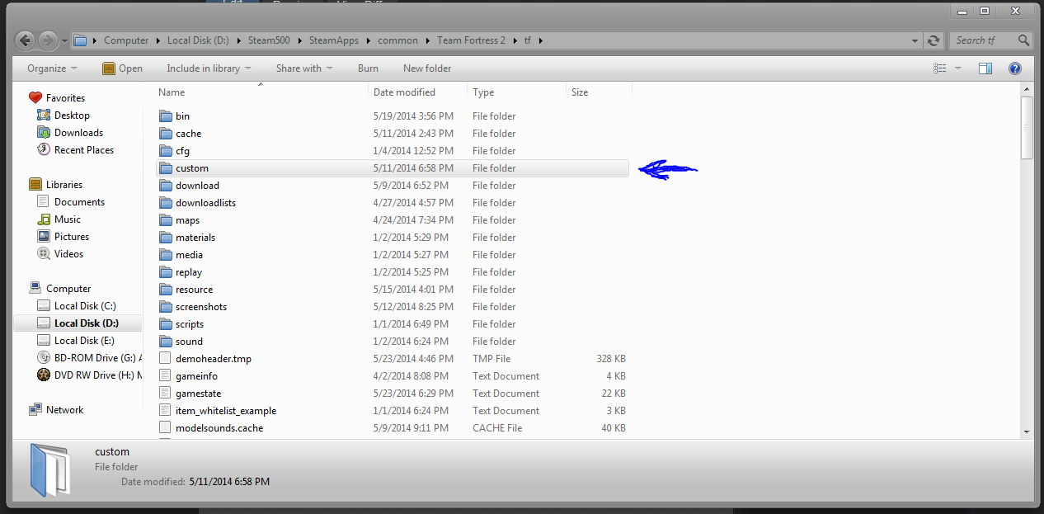
Task: Select the downloadlists folder name
Action: click(205, 203)
